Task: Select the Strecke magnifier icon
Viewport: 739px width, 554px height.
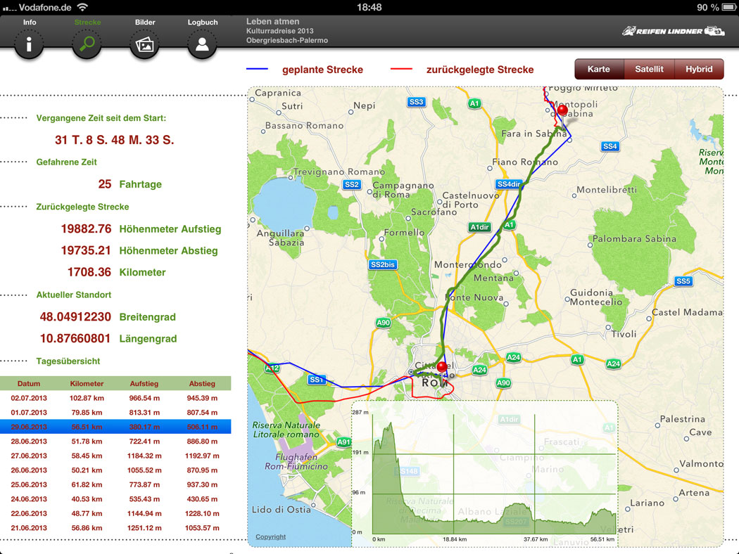Action: click(87, 44)
